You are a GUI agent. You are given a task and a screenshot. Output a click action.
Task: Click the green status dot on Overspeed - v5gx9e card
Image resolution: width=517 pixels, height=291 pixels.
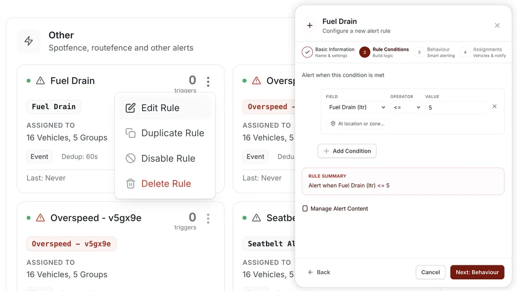coord(29,218)
